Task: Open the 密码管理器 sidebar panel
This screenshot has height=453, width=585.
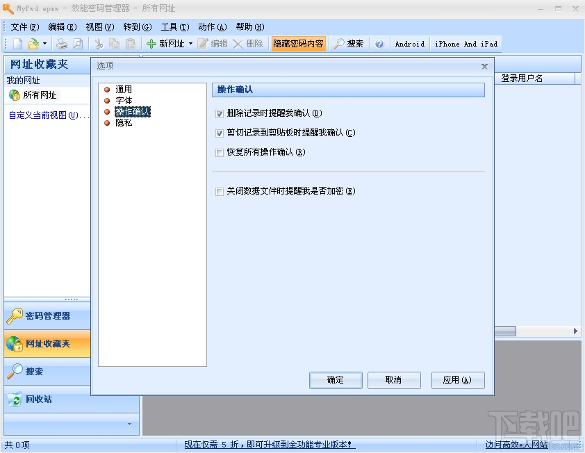Action: pyautogui.click(x=47, y=317)
